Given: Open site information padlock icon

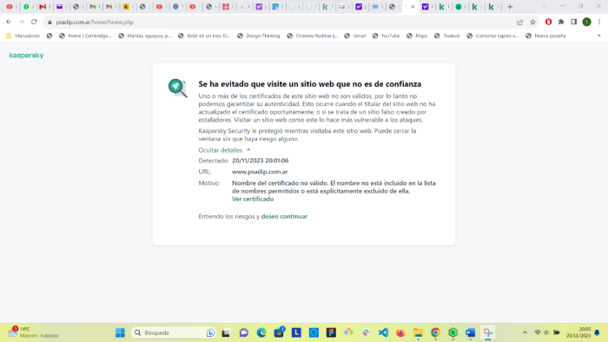Looking at the screenshot, I should (50, 22).
